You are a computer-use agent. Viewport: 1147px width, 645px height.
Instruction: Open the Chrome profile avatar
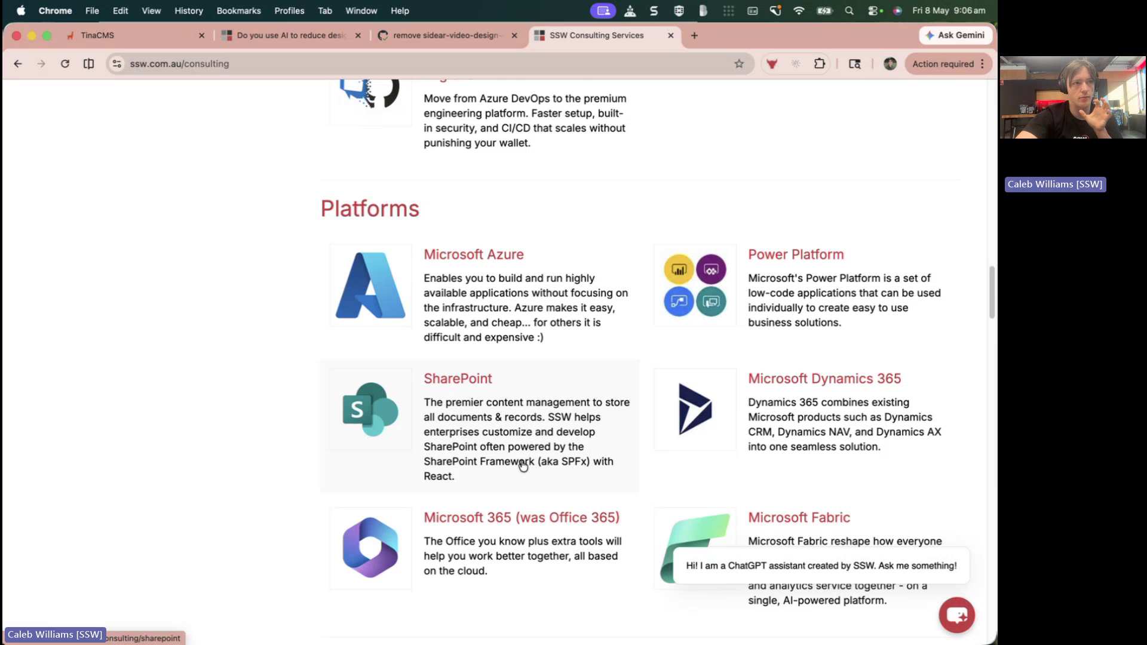(x=890, y=64)
